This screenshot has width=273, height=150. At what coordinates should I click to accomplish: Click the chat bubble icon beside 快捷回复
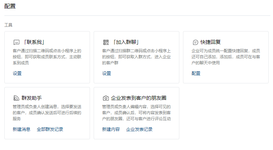[x=195, y=42]
